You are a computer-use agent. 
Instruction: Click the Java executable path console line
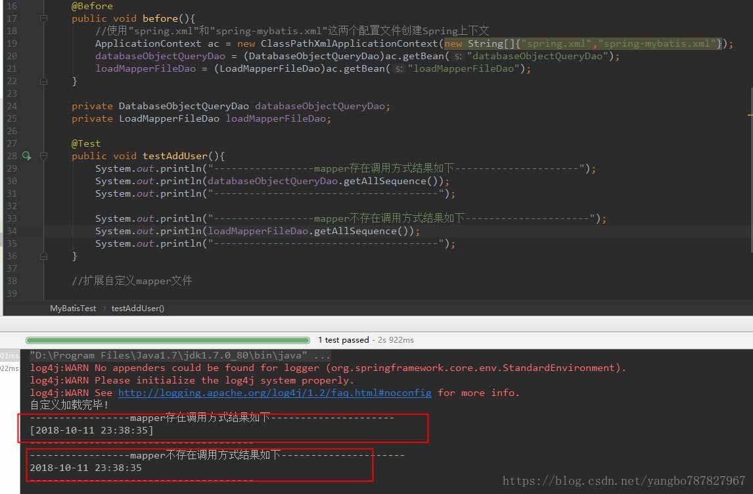pos(180,355)
